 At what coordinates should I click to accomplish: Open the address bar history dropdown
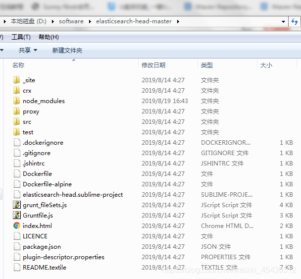(283, 21)
